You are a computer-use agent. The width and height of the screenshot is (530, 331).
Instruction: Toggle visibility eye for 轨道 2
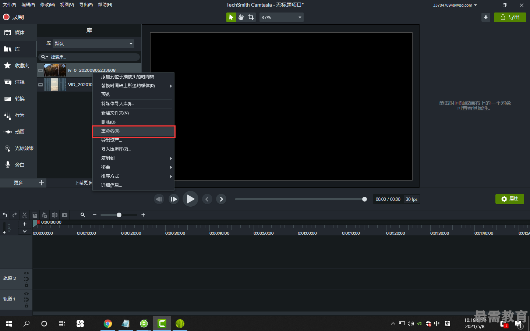26,273
